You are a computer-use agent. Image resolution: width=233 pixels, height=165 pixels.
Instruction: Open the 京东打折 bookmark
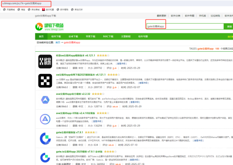click(77, 10)
